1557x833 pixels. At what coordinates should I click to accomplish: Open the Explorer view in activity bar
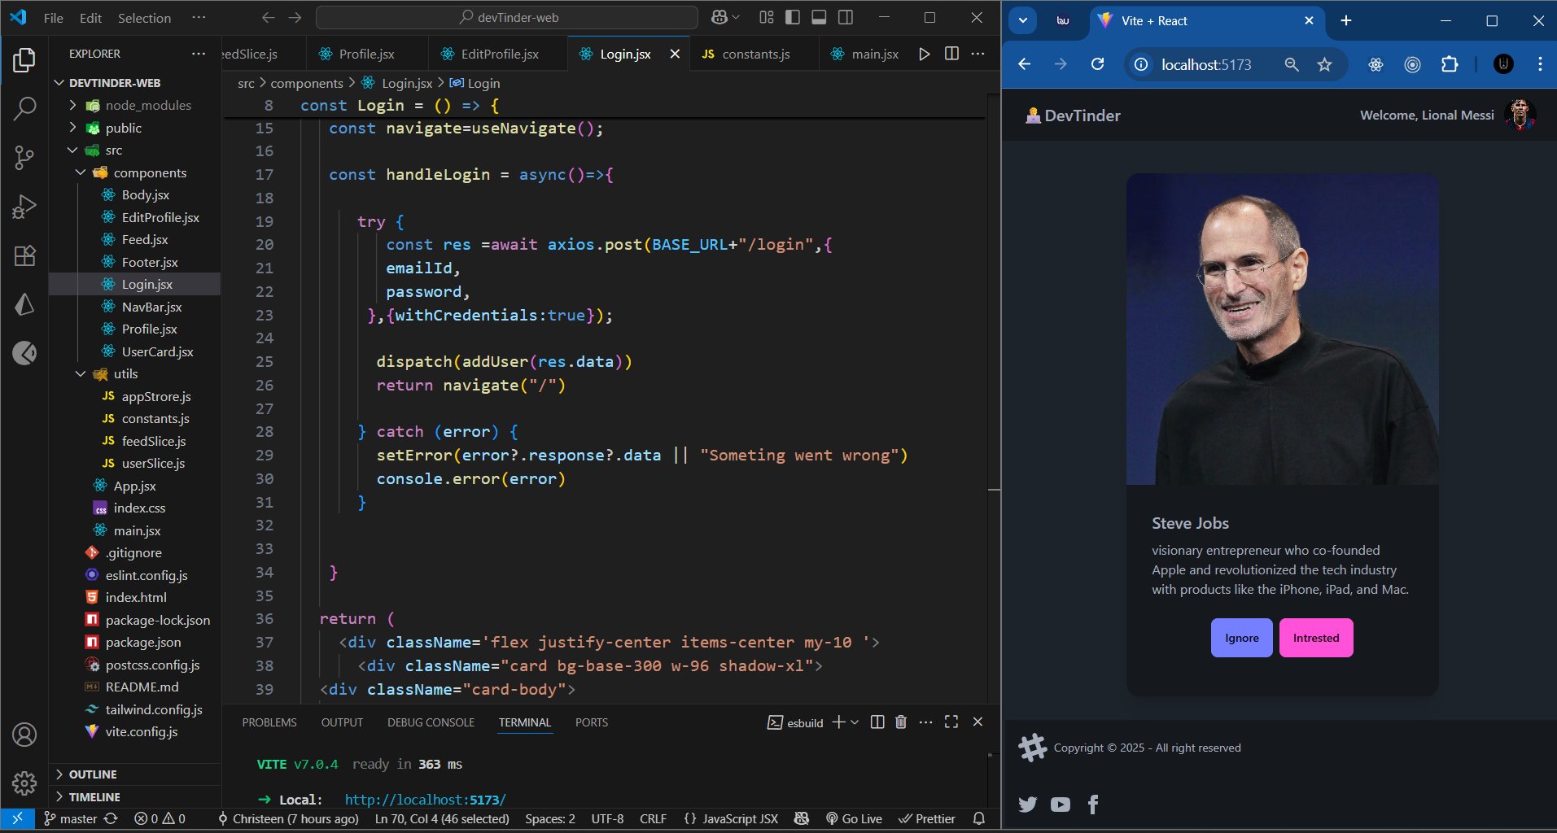[24, 60]
